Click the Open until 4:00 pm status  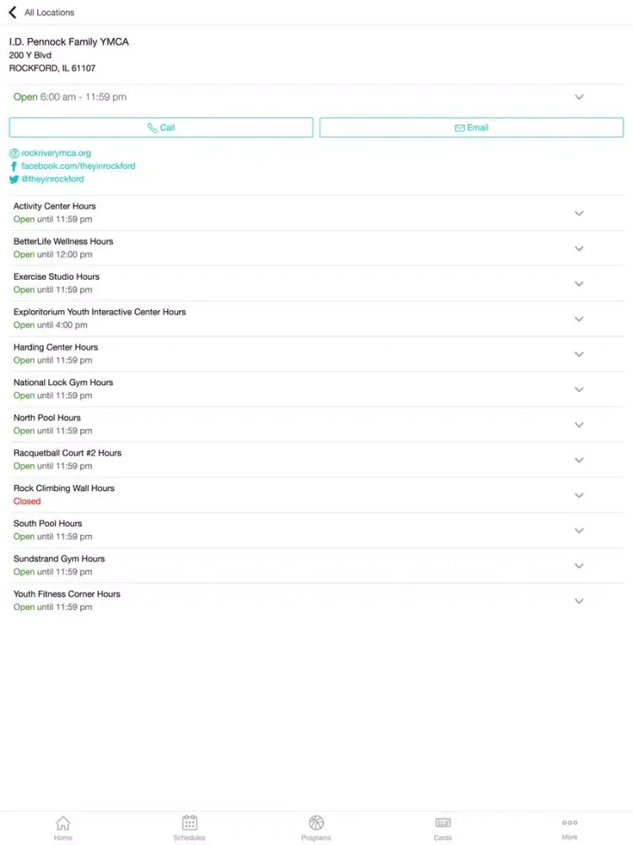click(50, 325)
